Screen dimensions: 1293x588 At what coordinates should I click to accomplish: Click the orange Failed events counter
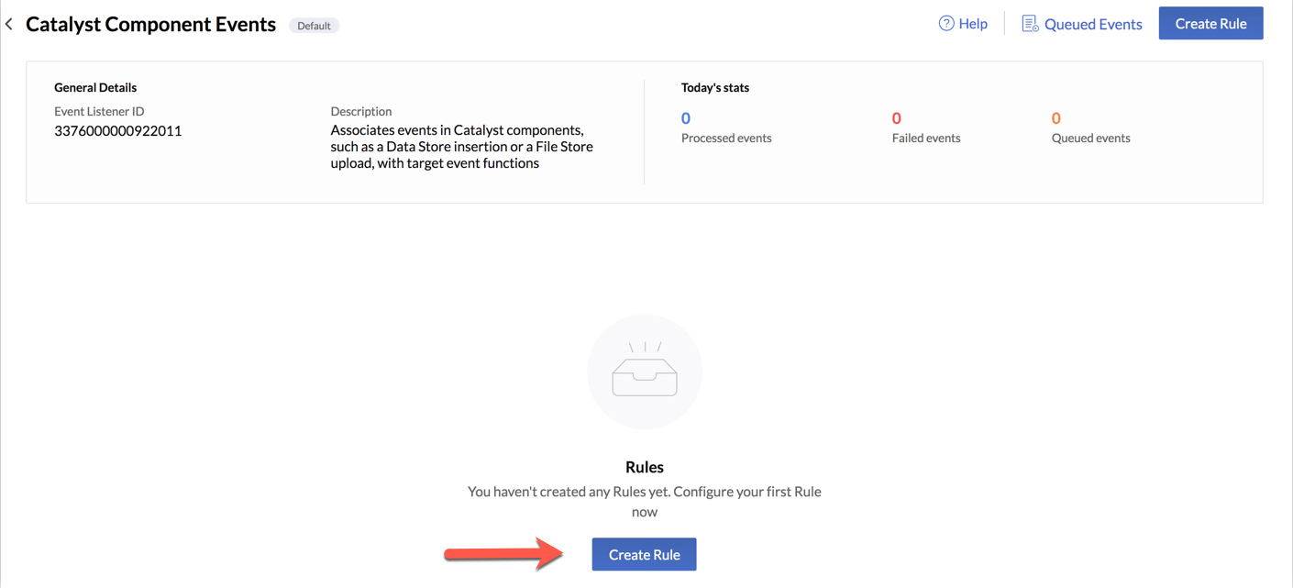pos(896,117)
